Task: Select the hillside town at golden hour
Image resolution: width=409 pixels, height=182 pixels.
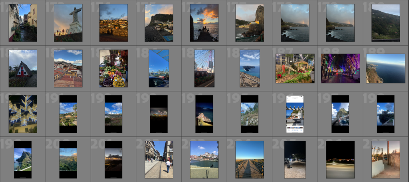Action: pyautogui.click(x=113, y=23)
